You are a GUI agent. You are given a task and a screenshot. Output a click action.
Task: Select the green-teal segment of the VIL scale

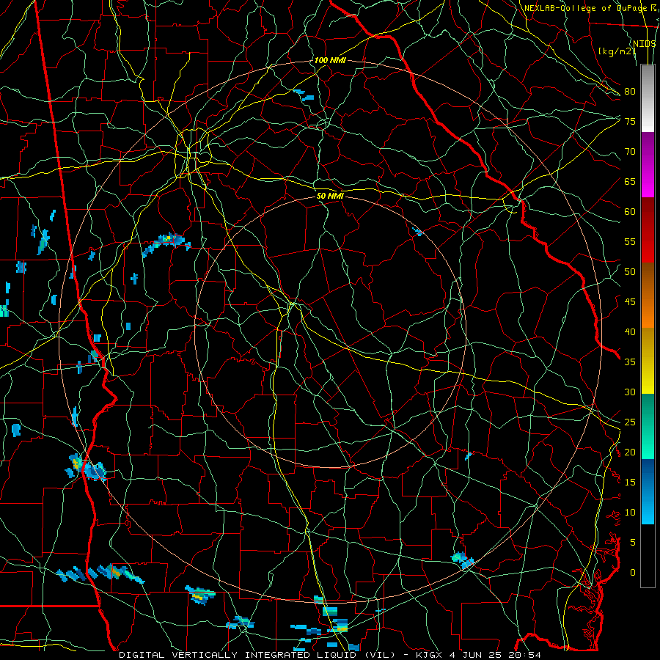tap(648, 426)
